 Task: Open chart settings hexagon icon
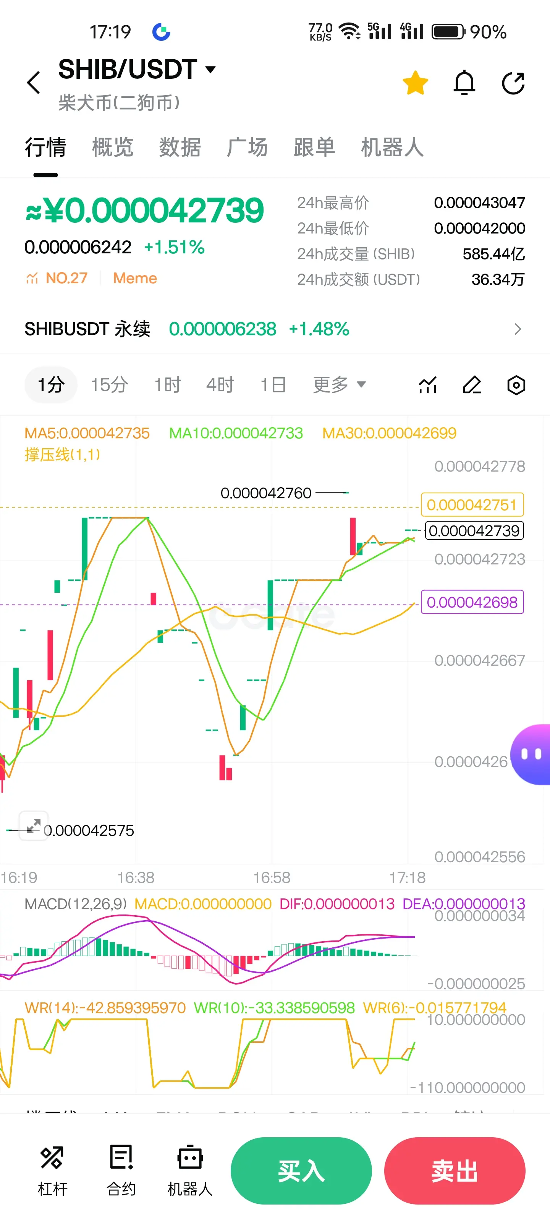pyautogui.click(x=516, y=384)
